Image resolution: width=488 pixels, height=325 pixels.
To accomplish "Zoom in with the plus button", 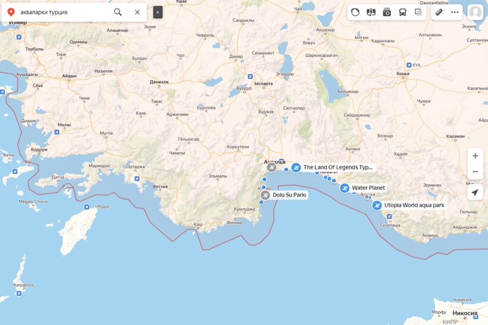I will tap(475, 156).
